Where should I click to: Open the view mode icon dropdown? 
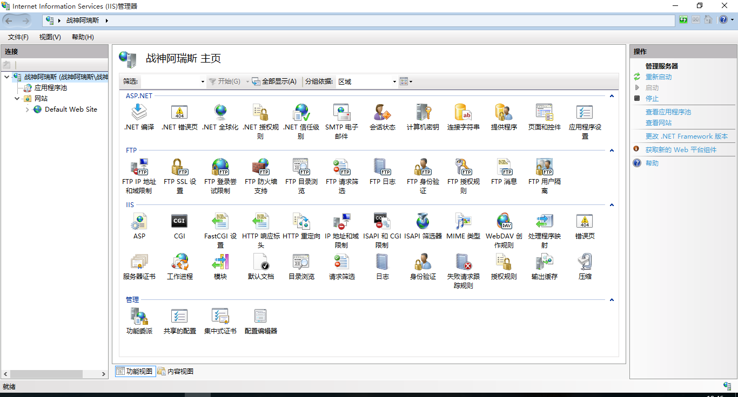click(x=406, y=81)
